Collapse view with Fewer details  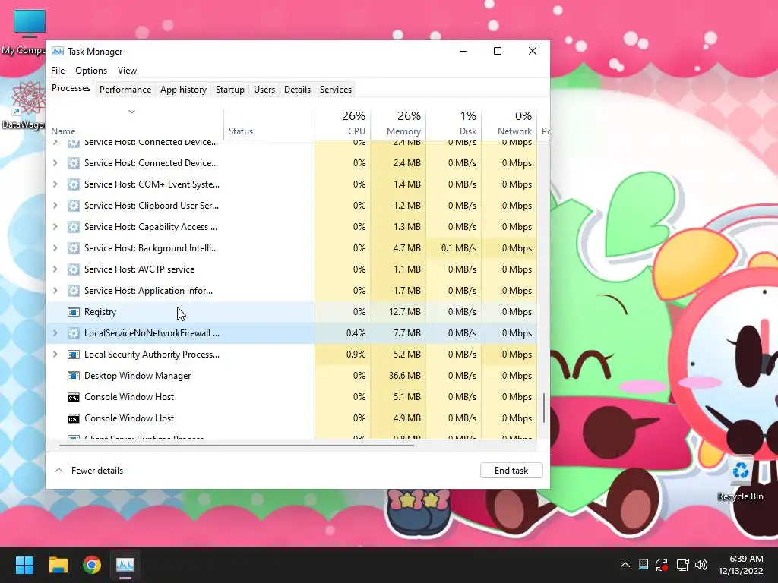89,471
